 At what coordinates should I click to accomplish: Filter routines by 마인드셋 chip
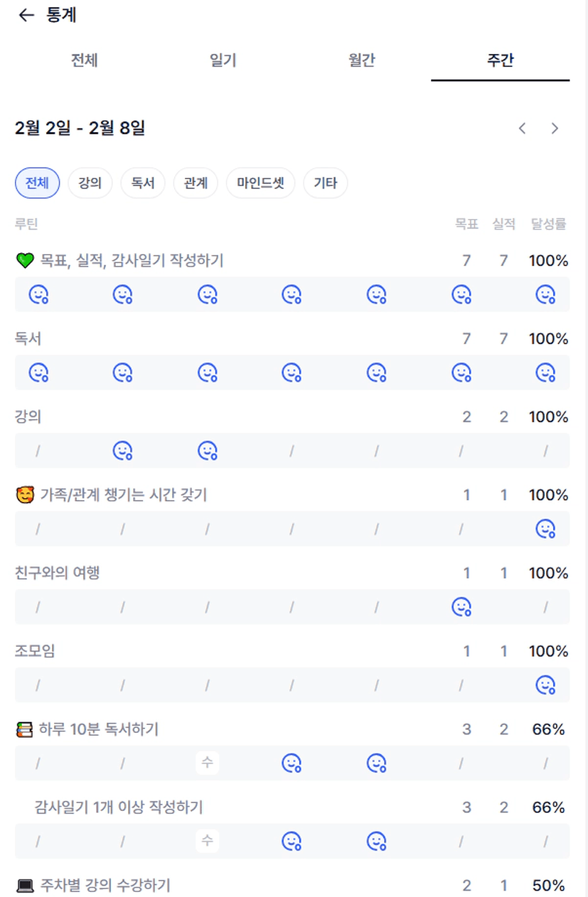coord(260,183)
